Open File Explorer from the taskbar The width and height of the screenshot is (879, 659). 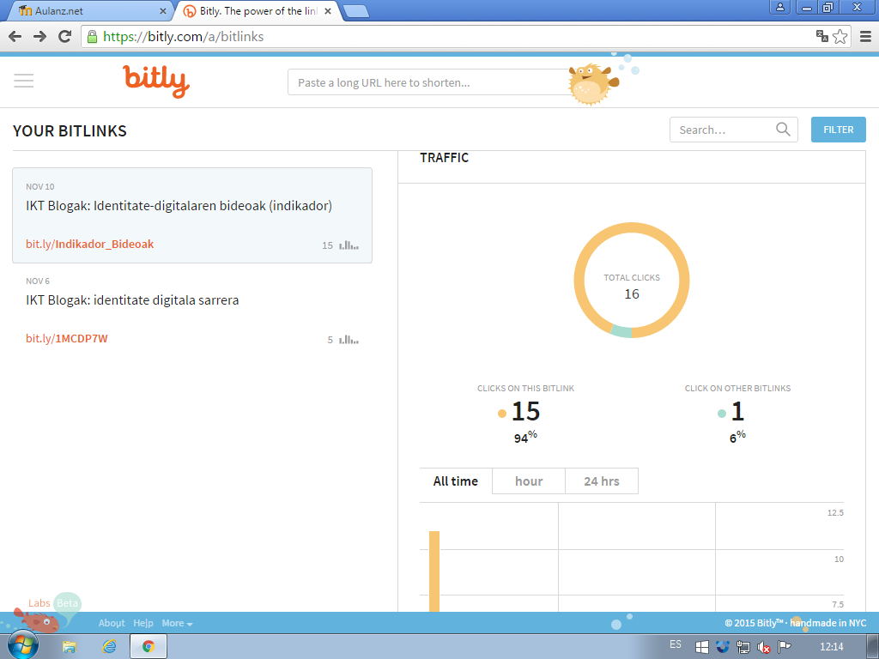69,647
